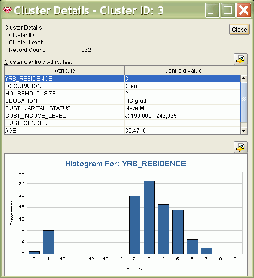The width and height of the screenshot is (254, 278).
Task: Click the J: 190,000 - 249,999 cell
Action: coord(182,115)
